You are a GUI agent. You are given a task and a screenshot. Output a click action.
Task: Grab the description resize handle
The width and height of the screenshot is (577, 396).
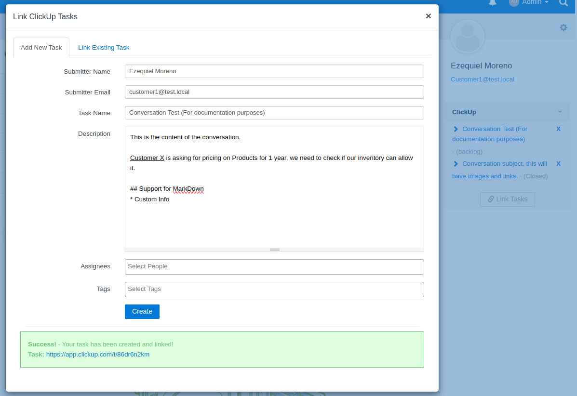tap(274, 250)
